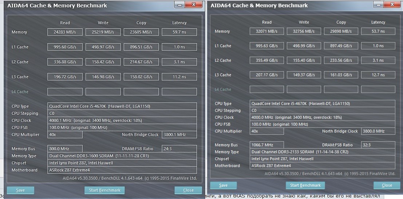Click Close button in the right window

(x=387, y=186)
